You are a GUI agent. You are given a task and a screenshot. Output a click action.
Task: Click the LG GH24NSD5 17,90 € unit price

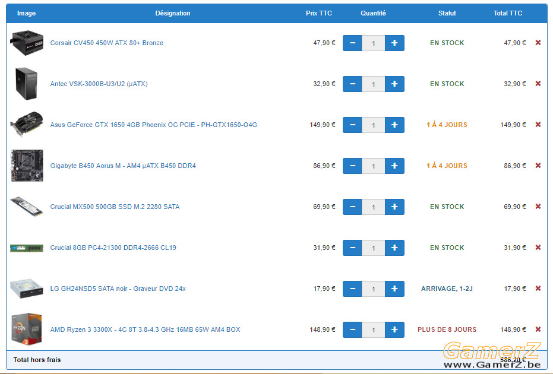click(324, 289)
